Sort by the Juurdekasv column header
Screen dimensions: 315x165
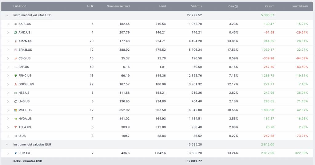click(x=300, y=6)
